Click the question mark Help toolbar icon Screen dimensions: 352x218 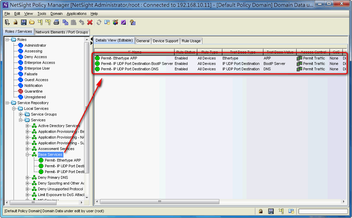tap(133, 22)
